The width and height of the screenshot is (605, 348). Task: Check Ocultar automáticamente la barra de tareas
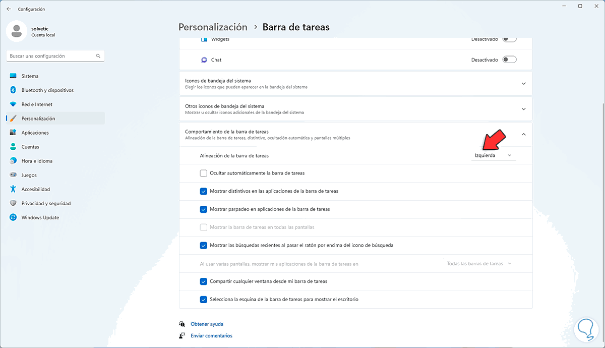(x=204, y=173)
